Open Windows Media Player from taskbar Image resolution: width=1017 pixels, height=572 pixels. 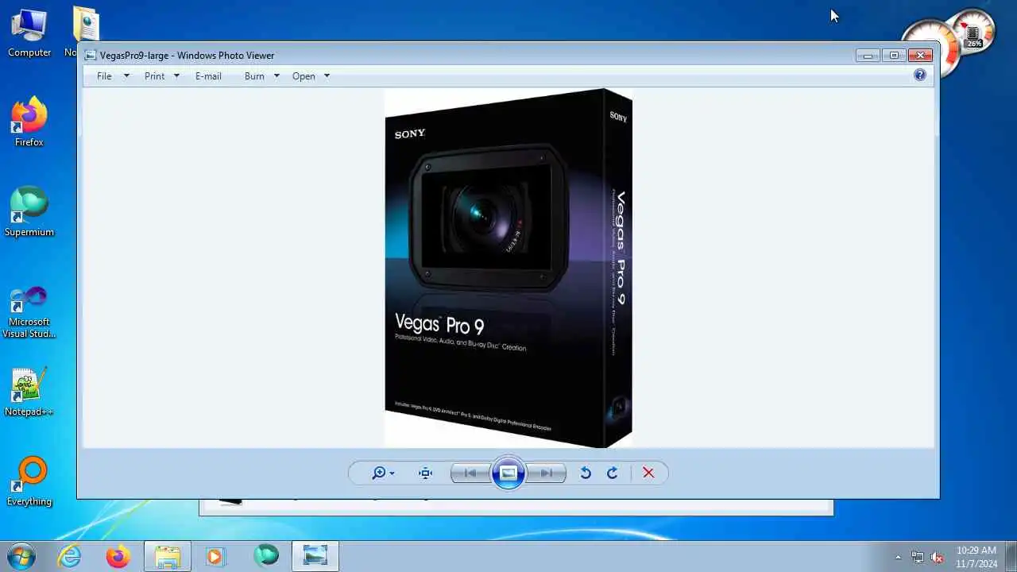click(x=215, y=556)
